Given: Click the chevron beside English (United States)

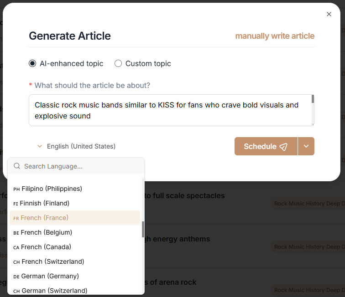Looking at the screenshot, I should 40,146.
